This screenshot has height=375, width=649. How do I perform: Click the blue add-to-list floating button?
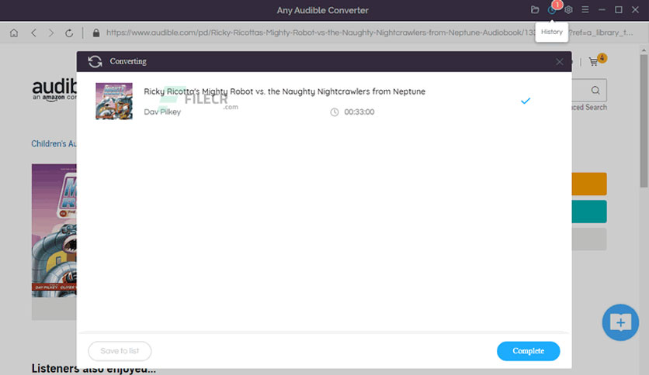point(620,322)
